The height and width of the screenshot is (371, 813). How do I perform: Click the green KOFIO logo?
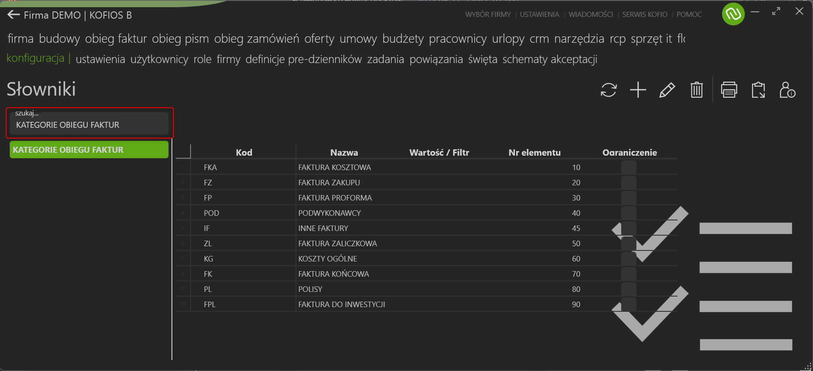[x=733, y=14]
